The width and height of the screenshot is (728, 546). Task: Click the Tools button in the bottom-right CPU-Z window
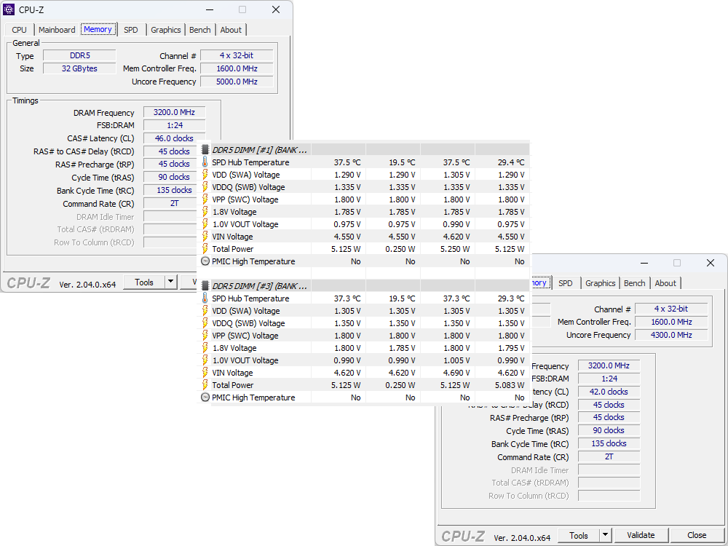point(579,536)
